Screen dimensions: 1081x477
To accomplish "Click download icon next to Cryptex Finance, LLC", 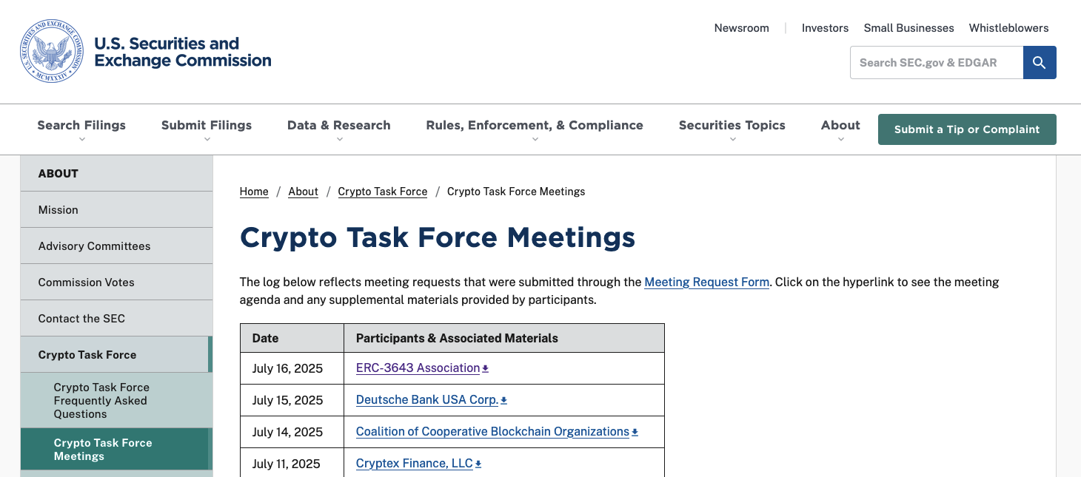I will (x=478, y=464).
